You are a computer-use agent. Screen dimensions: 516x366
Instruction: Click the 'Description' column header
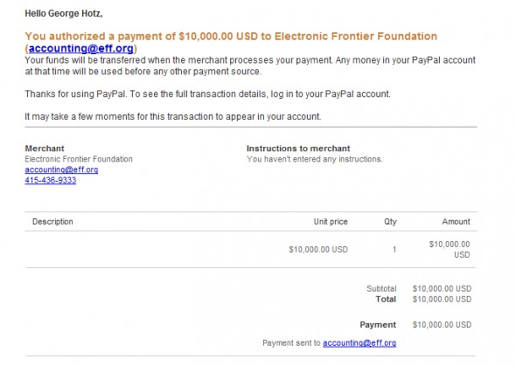52,222
